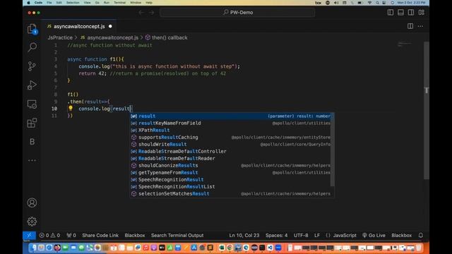Click the suggestion list scrollbar
452x254 pixels.
pyautogui.click(x=333, y=150)
